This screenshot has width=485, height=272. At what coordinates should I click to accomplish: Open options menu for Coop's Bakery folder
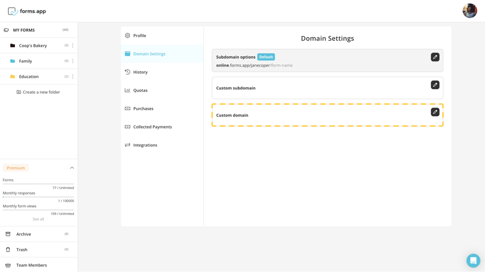coord(73,46)
